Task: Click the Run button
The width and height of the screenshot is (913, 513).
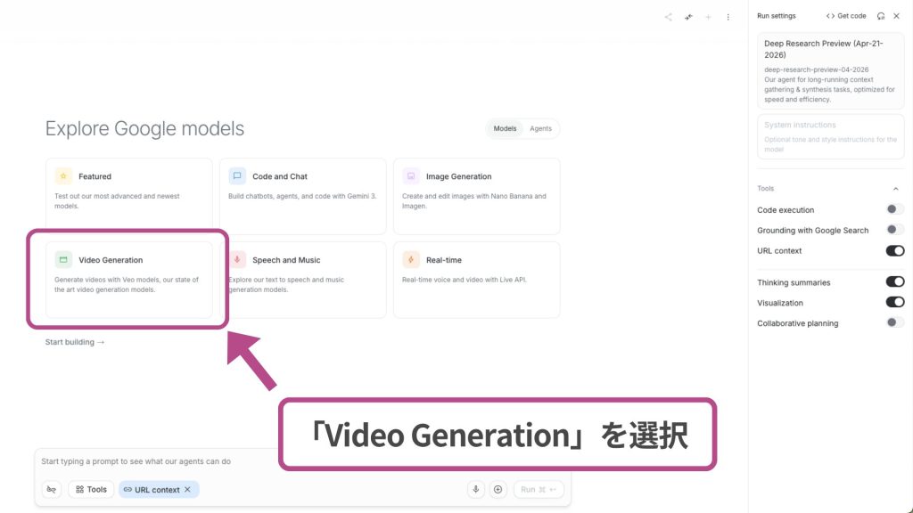Action: (539, 490)
